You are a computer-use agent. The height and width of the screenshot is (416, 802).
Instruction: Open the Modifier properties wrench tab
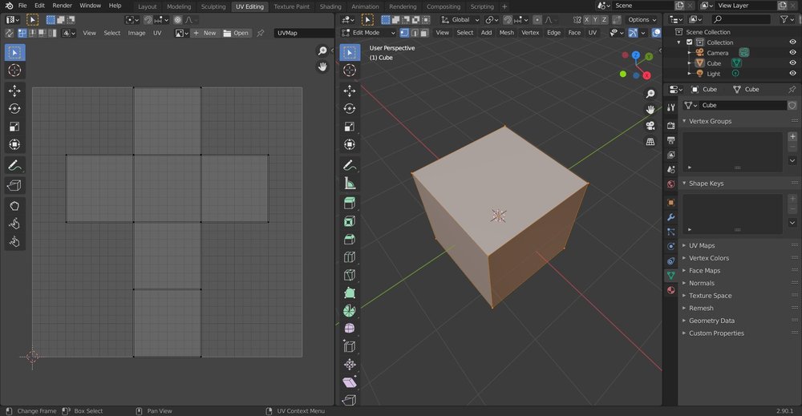[671, 217]
